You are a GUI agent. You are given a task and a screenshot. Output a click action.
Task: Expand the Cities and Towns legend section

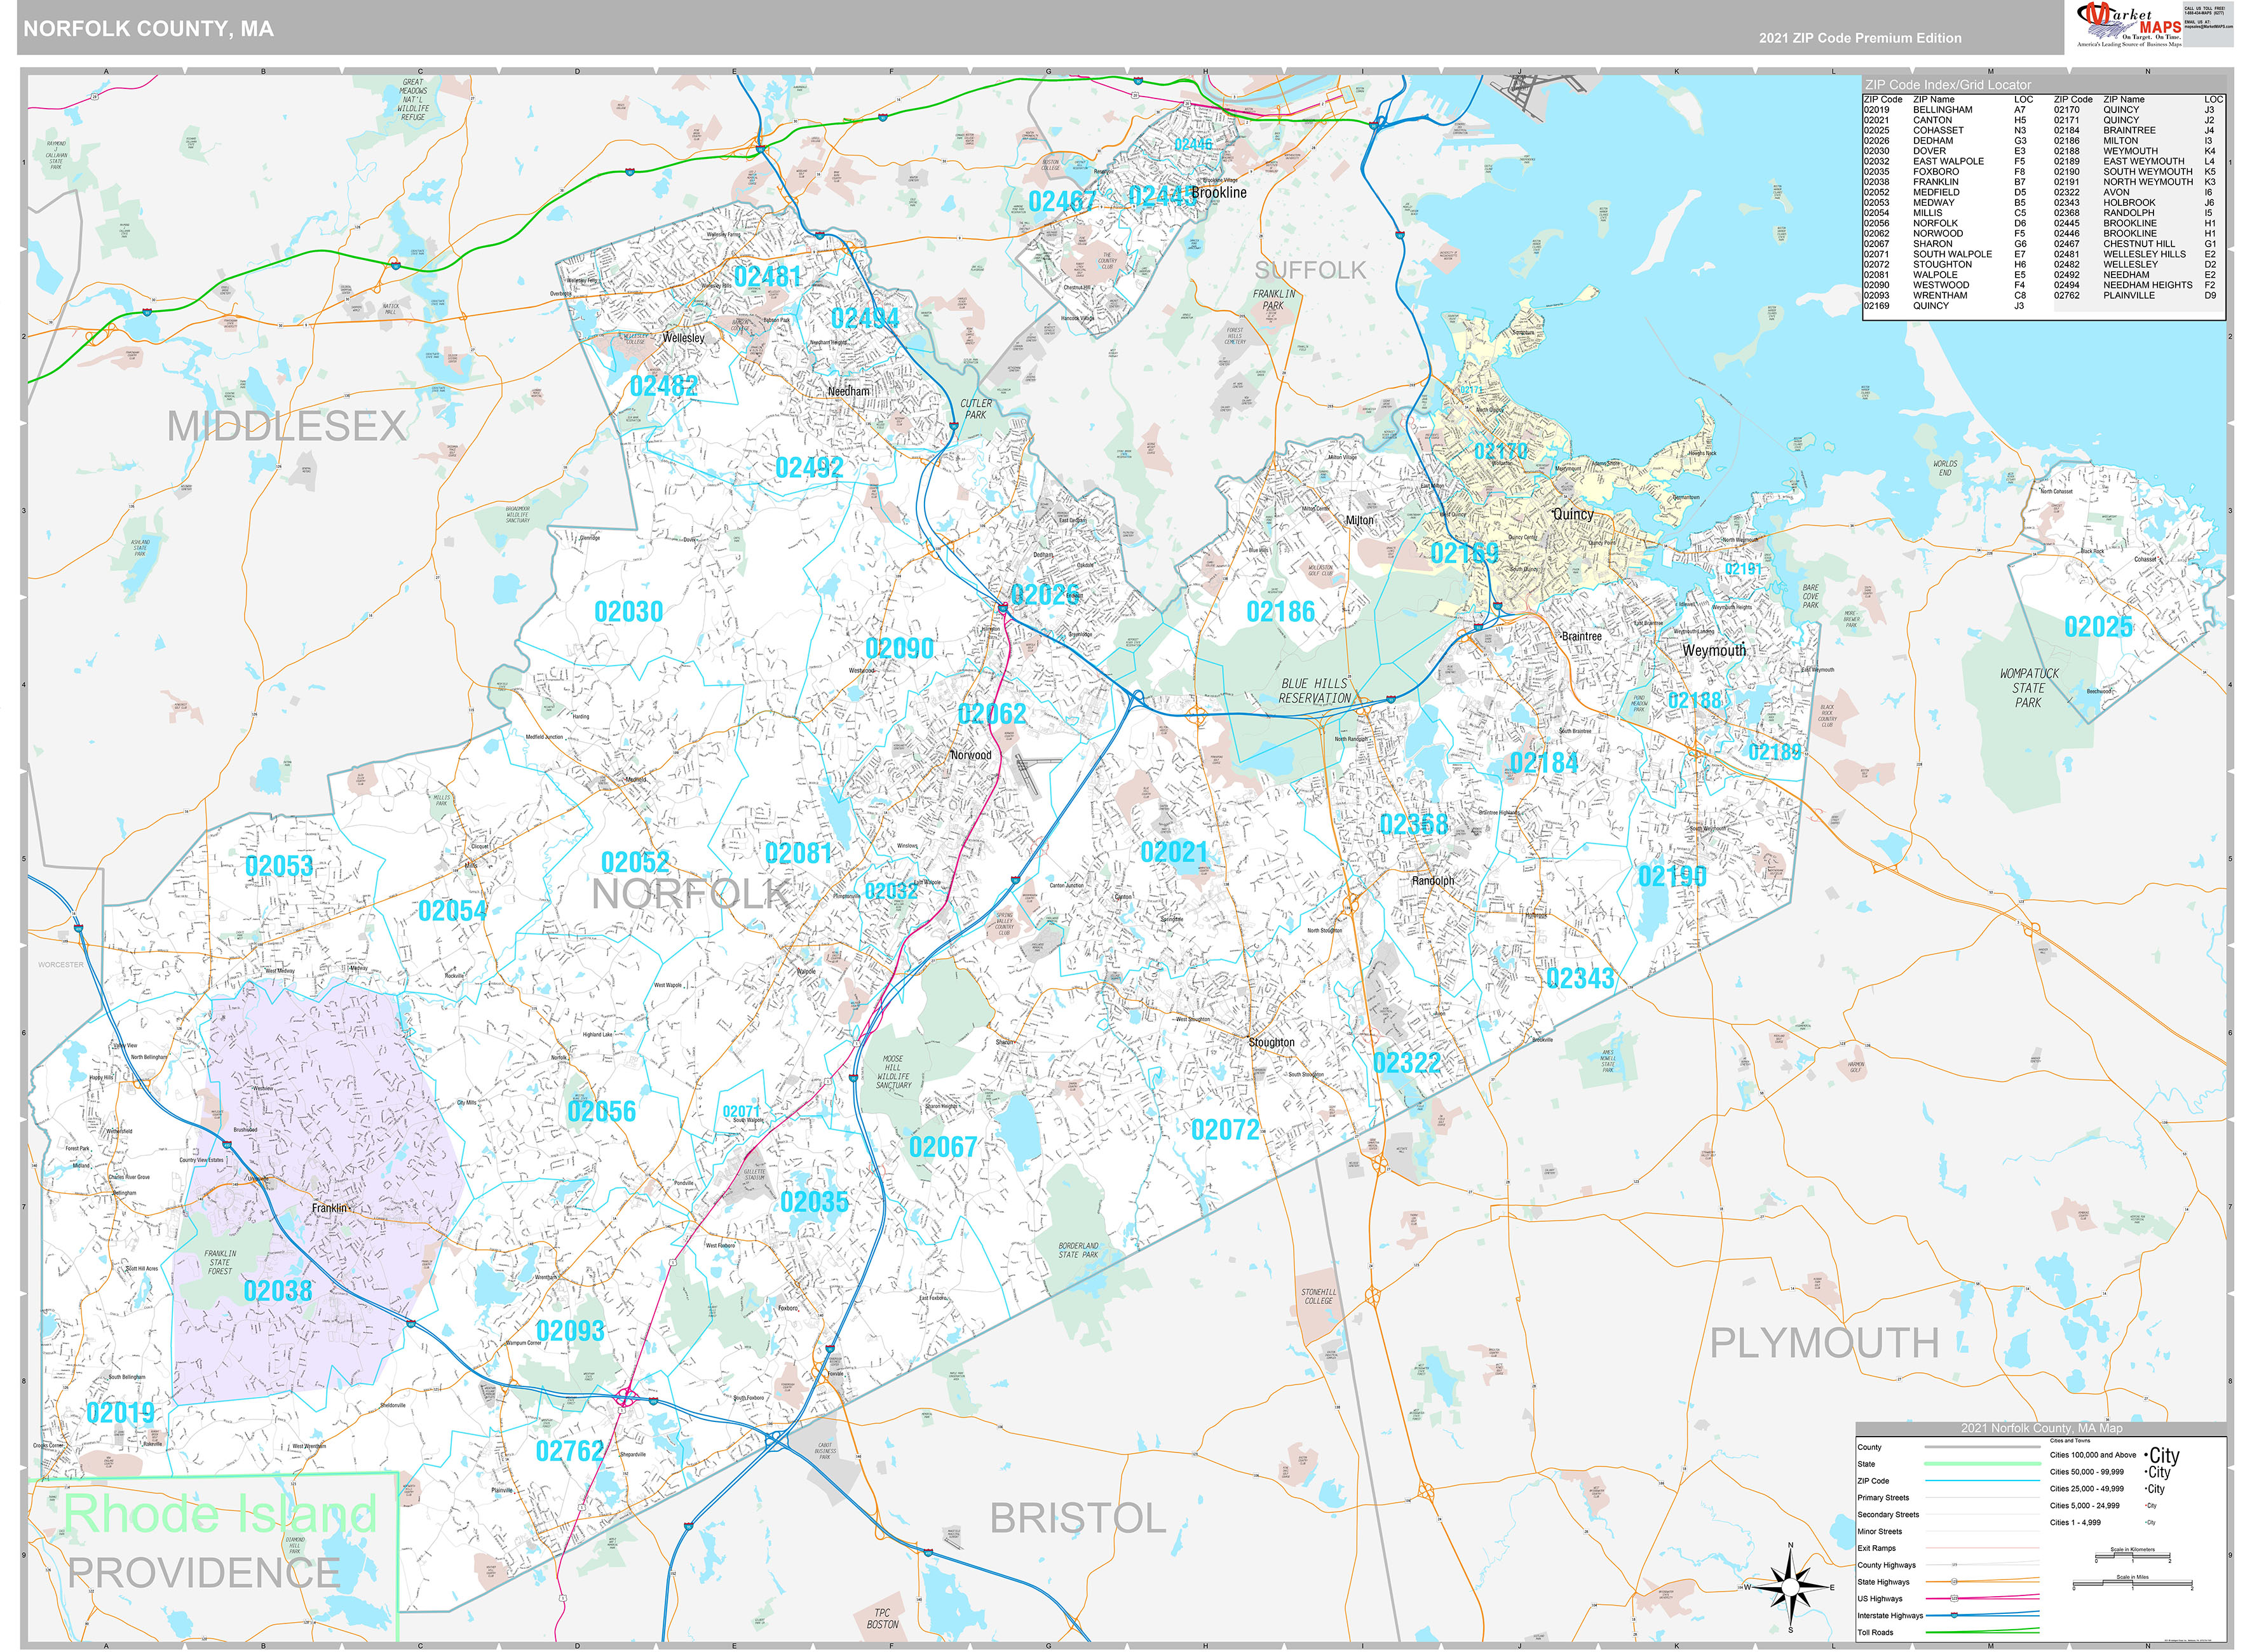pyautogui.click(x=2070, y=1441)
